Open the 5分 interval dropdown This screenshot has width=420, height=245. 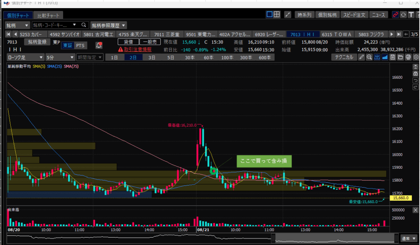point(60,57)
